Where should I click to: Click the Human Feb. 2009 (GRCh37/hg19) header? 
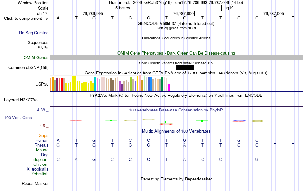pyautogui.click(x=140, y=3)
